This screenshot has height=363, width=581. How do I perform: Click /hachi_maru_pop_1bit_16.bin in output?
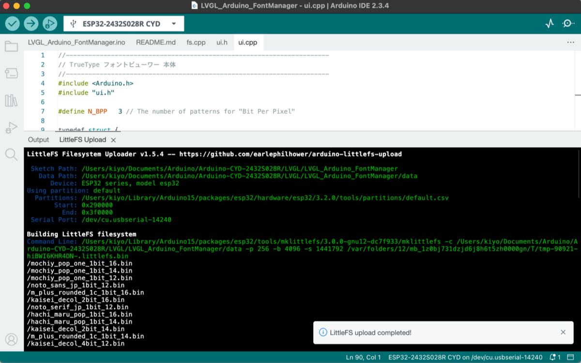click(x=79, y=314)
